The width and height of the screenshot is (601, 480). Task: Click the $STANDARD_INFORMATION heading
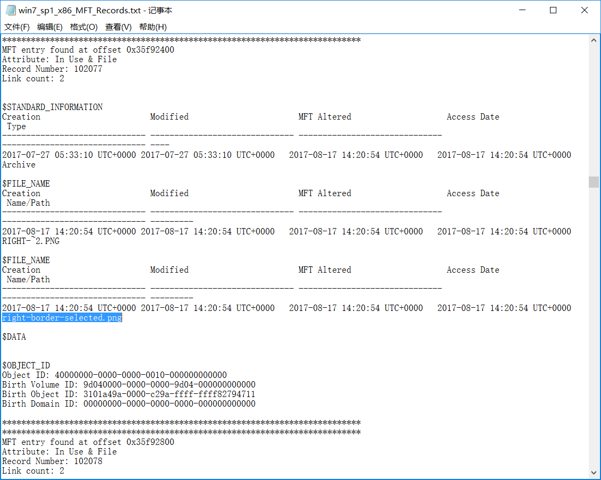tap(52, 107)
